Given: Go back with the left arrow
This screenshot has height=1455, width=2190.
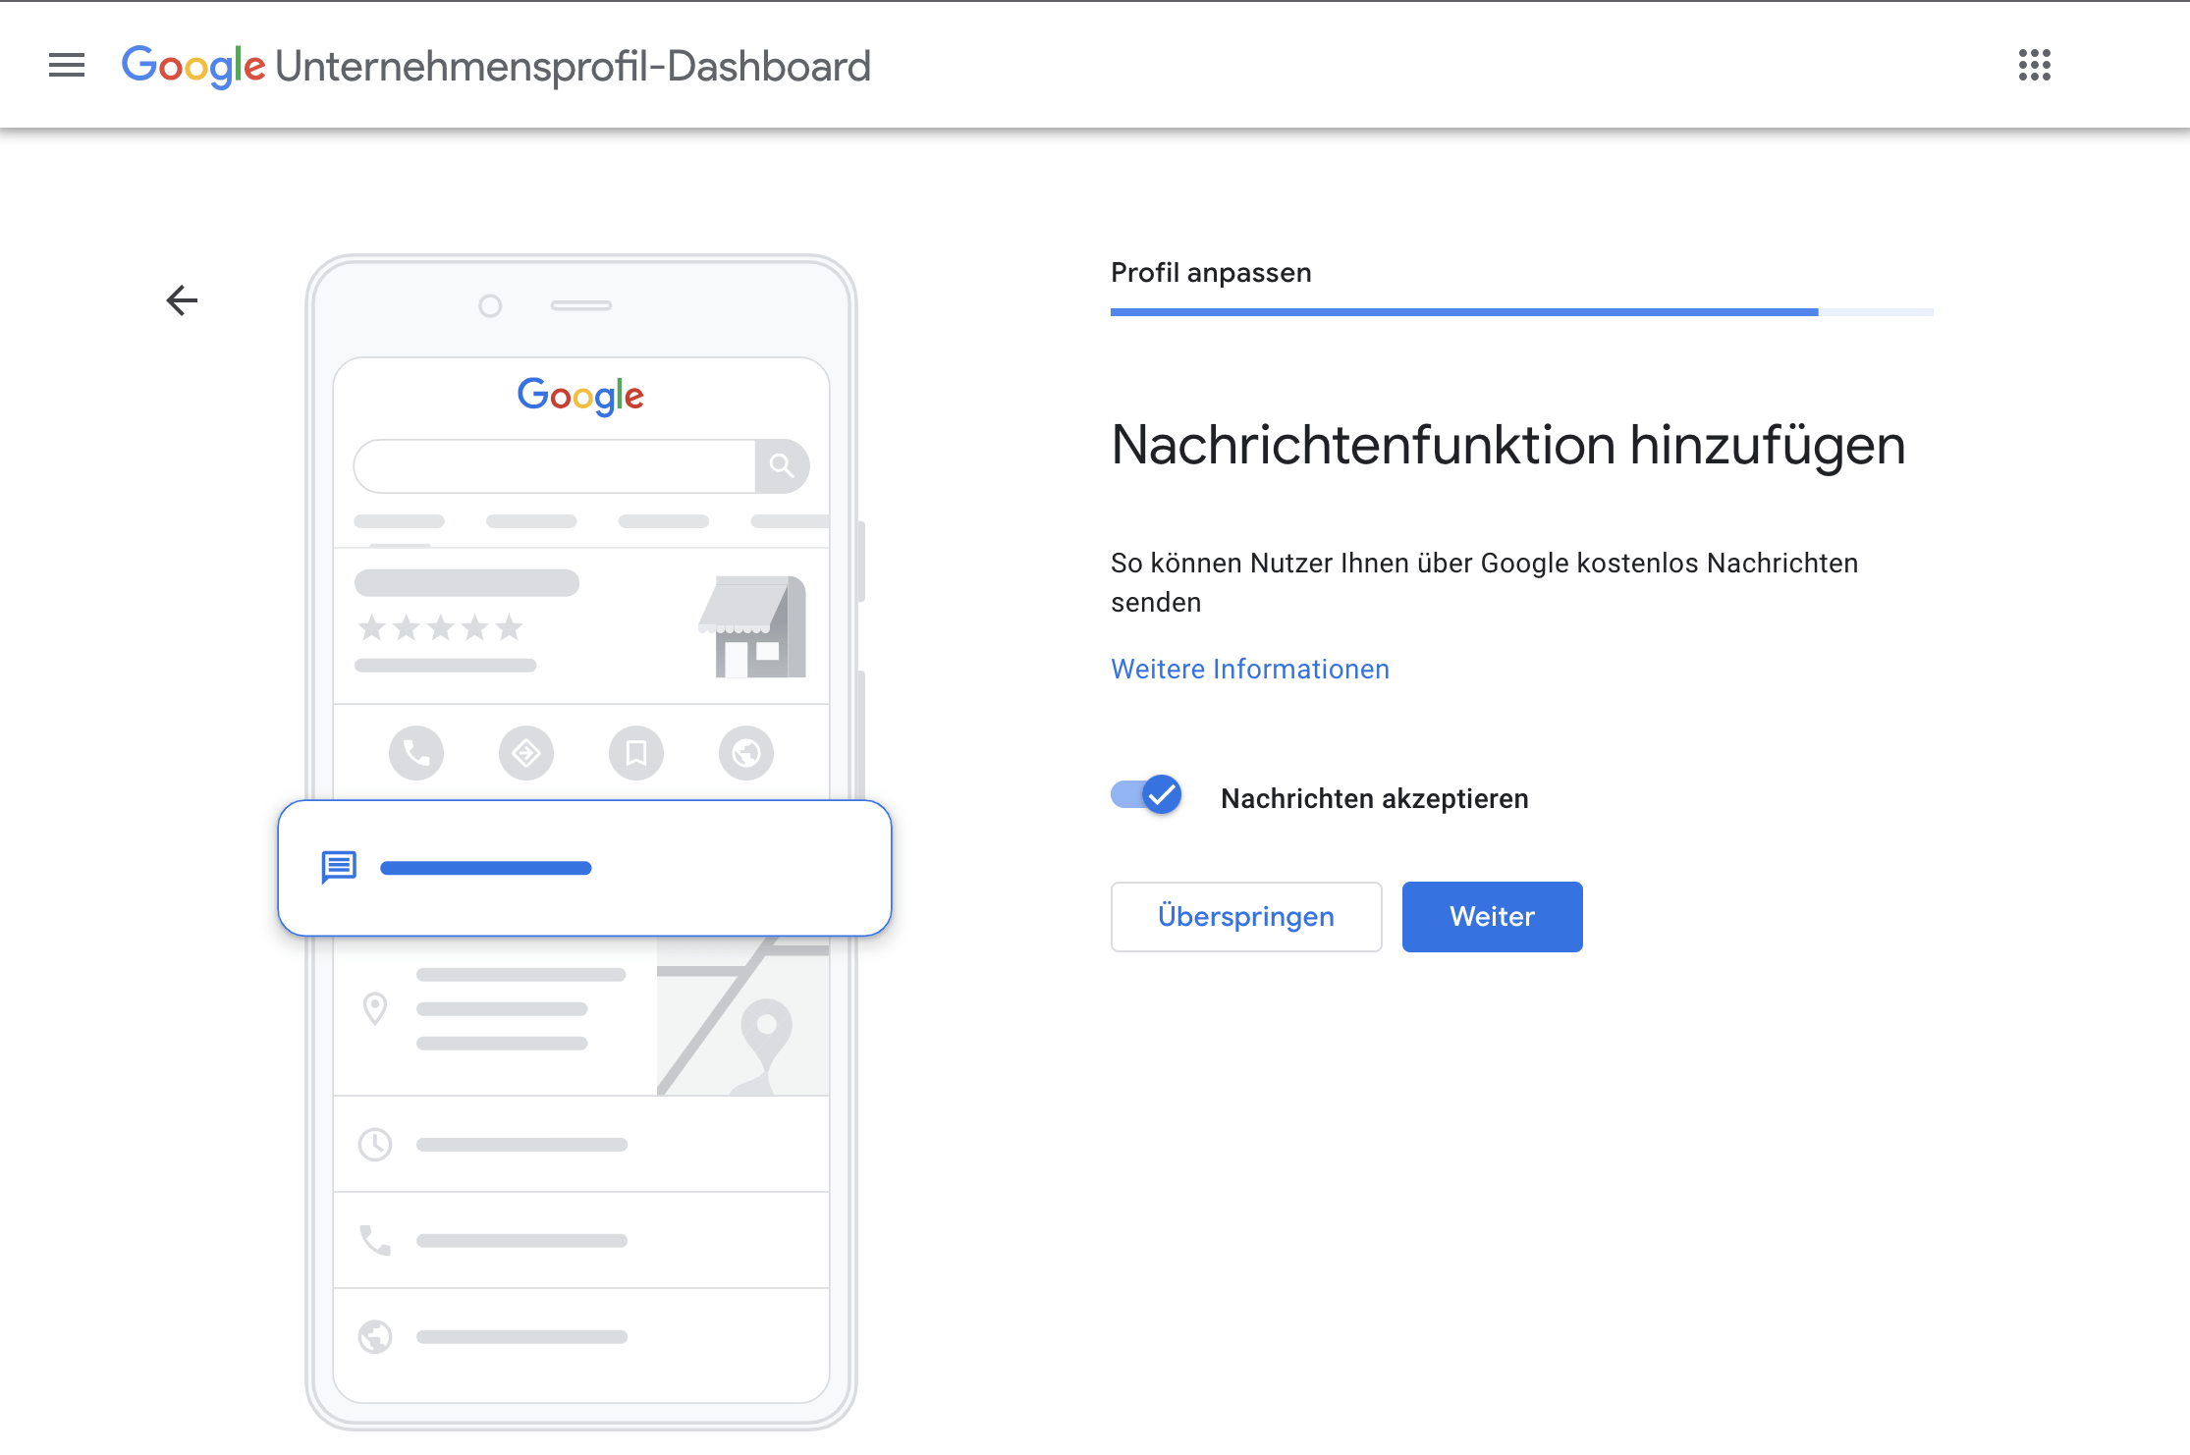Looking at the screenshot, I should pos(182,300).
